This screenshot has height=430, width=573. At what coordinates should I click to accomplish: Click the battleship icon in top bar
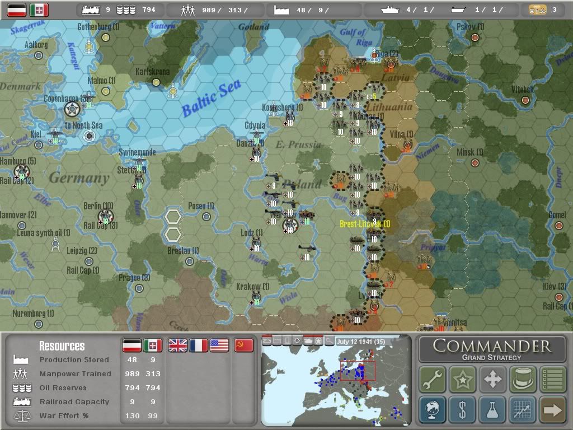390,10
